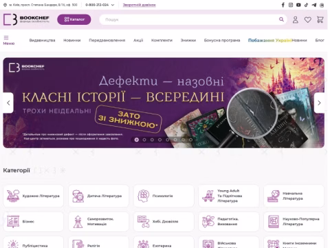Open the Новини link
The height and width of the screenshot is (248, 330).
[x=300, y=41]
